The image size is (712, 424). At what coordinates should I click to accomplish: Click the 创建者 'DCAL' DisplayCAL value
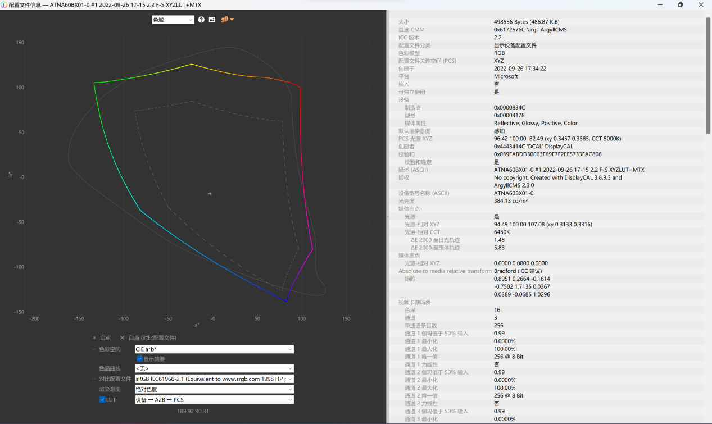point(533,147)
